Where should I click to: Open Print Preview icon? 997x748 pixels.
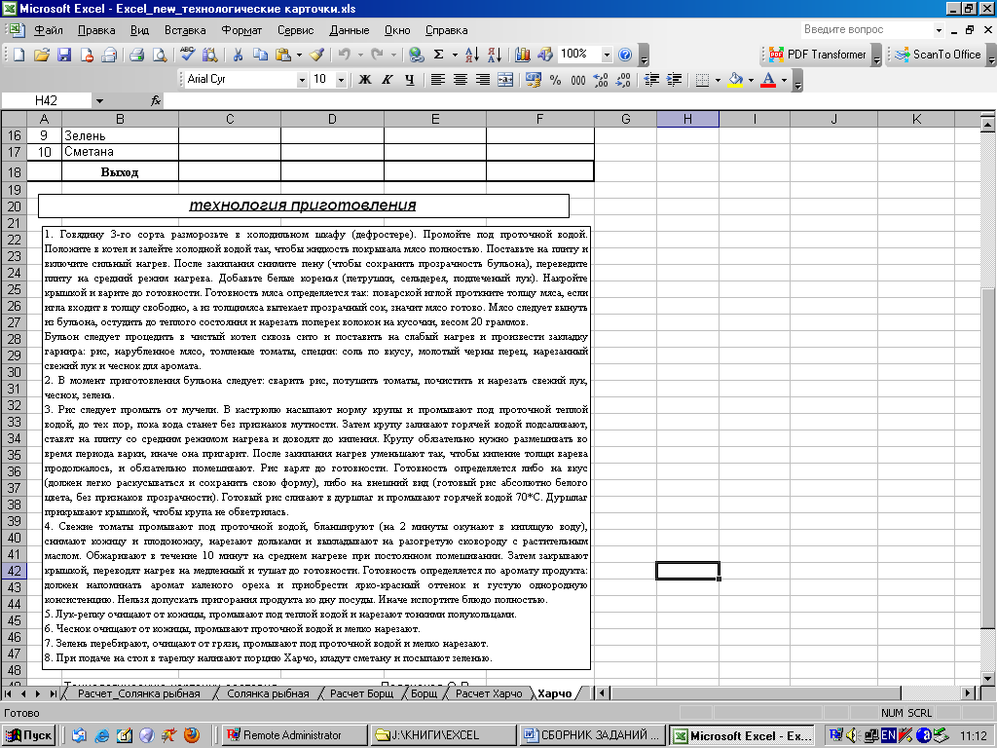click(160, 55)
